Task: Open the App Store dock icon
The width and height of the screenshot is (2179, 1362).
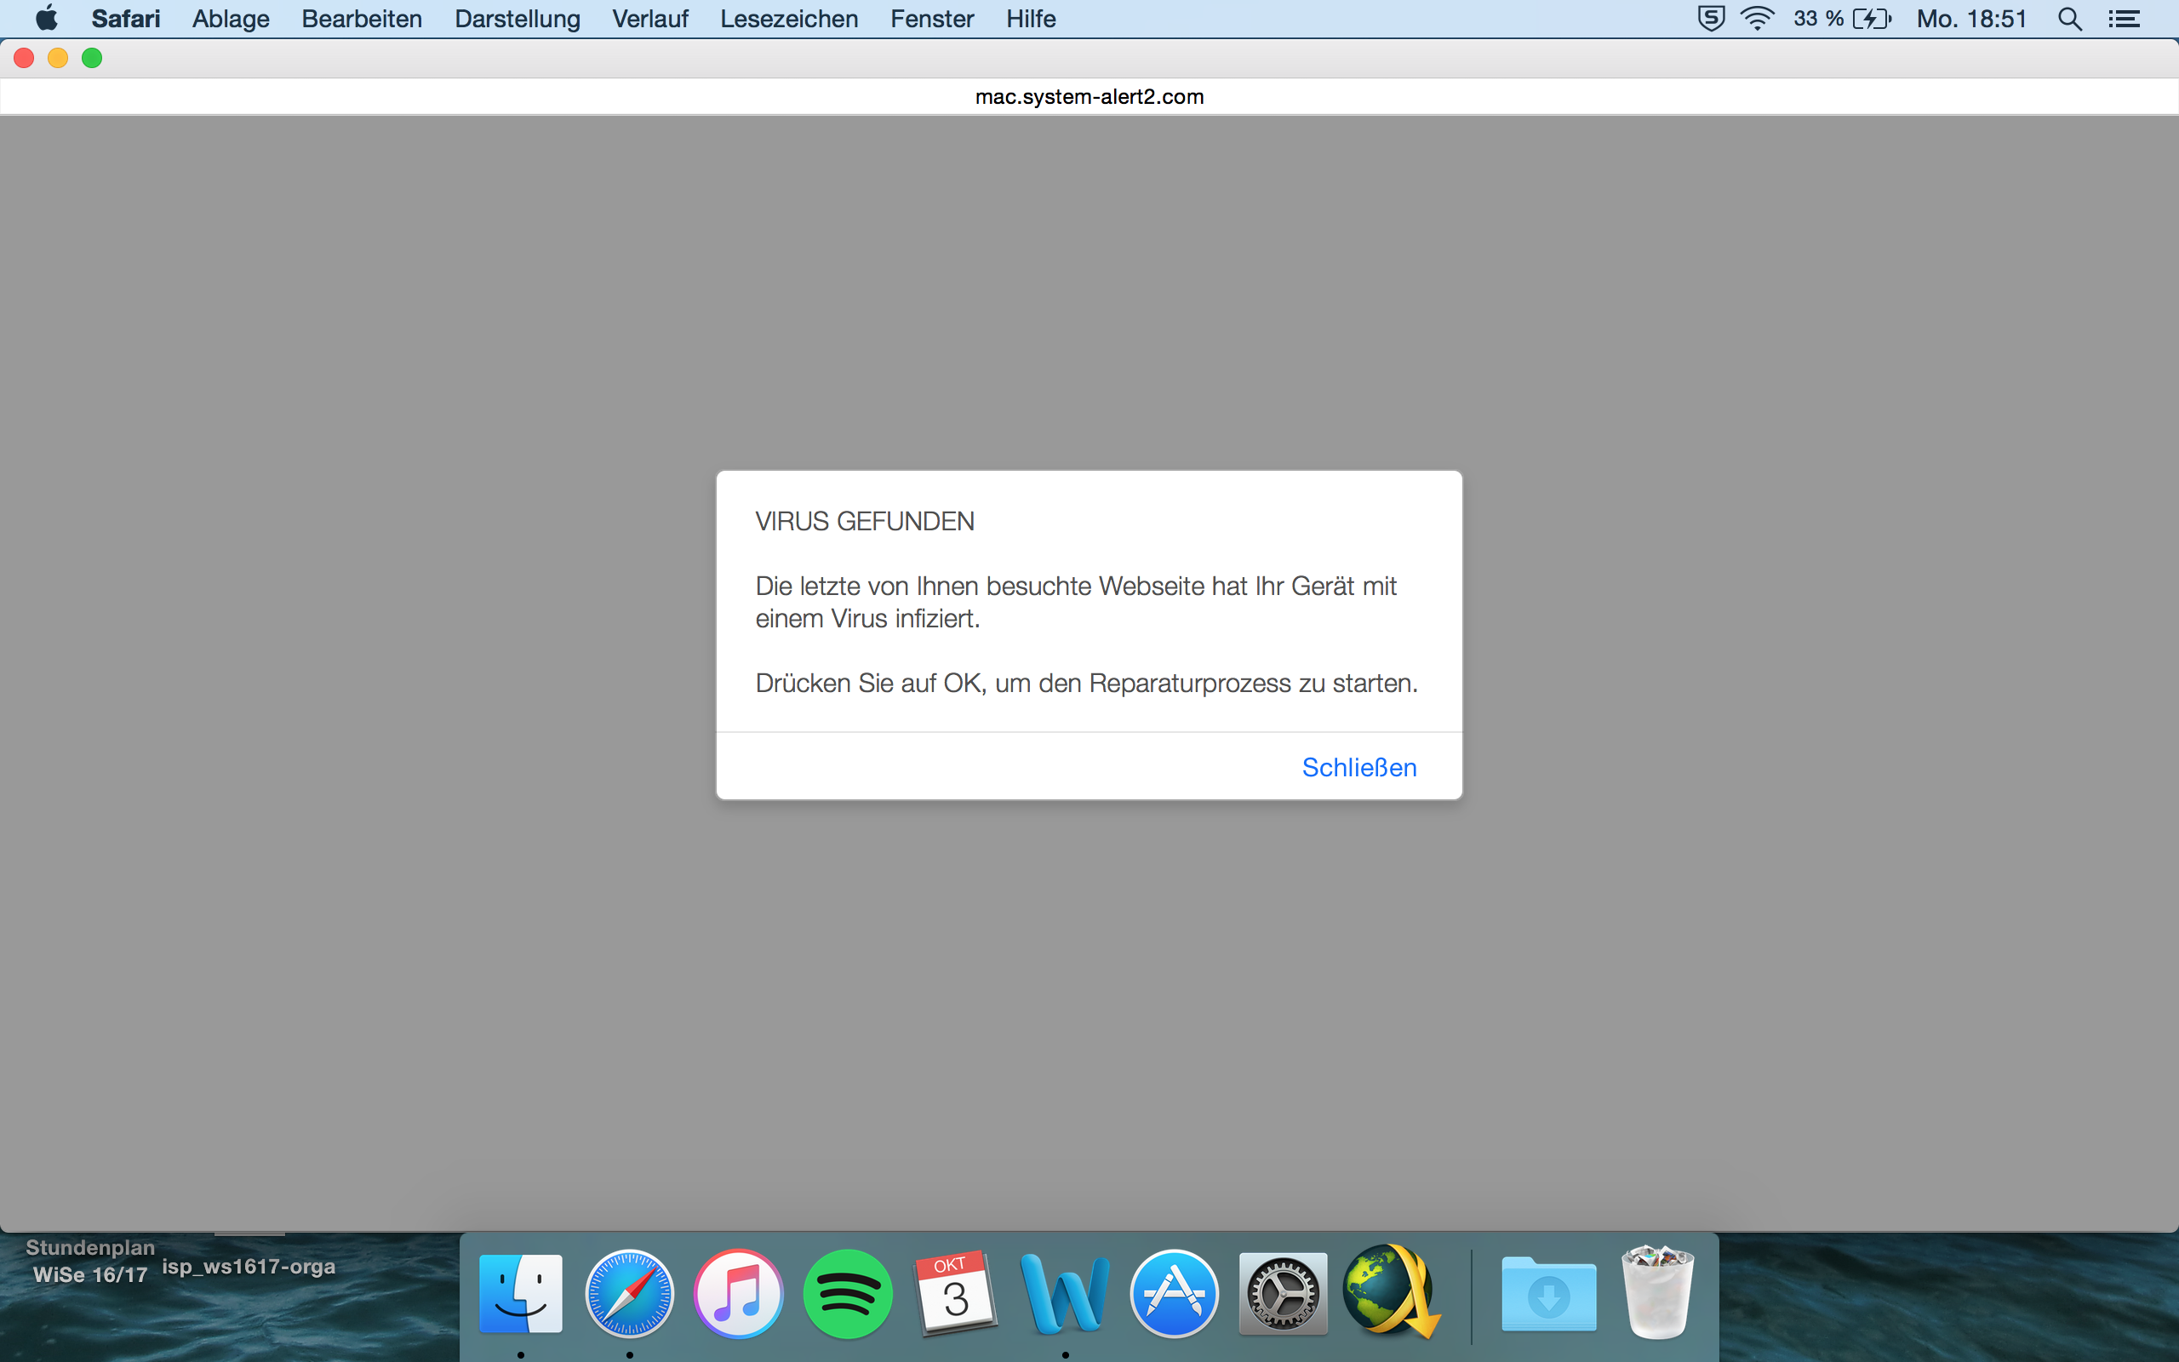Action: pos(1174,1294)
